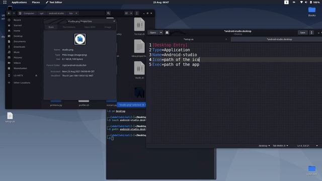Click the studio.png name field in Properties
This screenshot has width=322, height=181.
coord(68,50)
